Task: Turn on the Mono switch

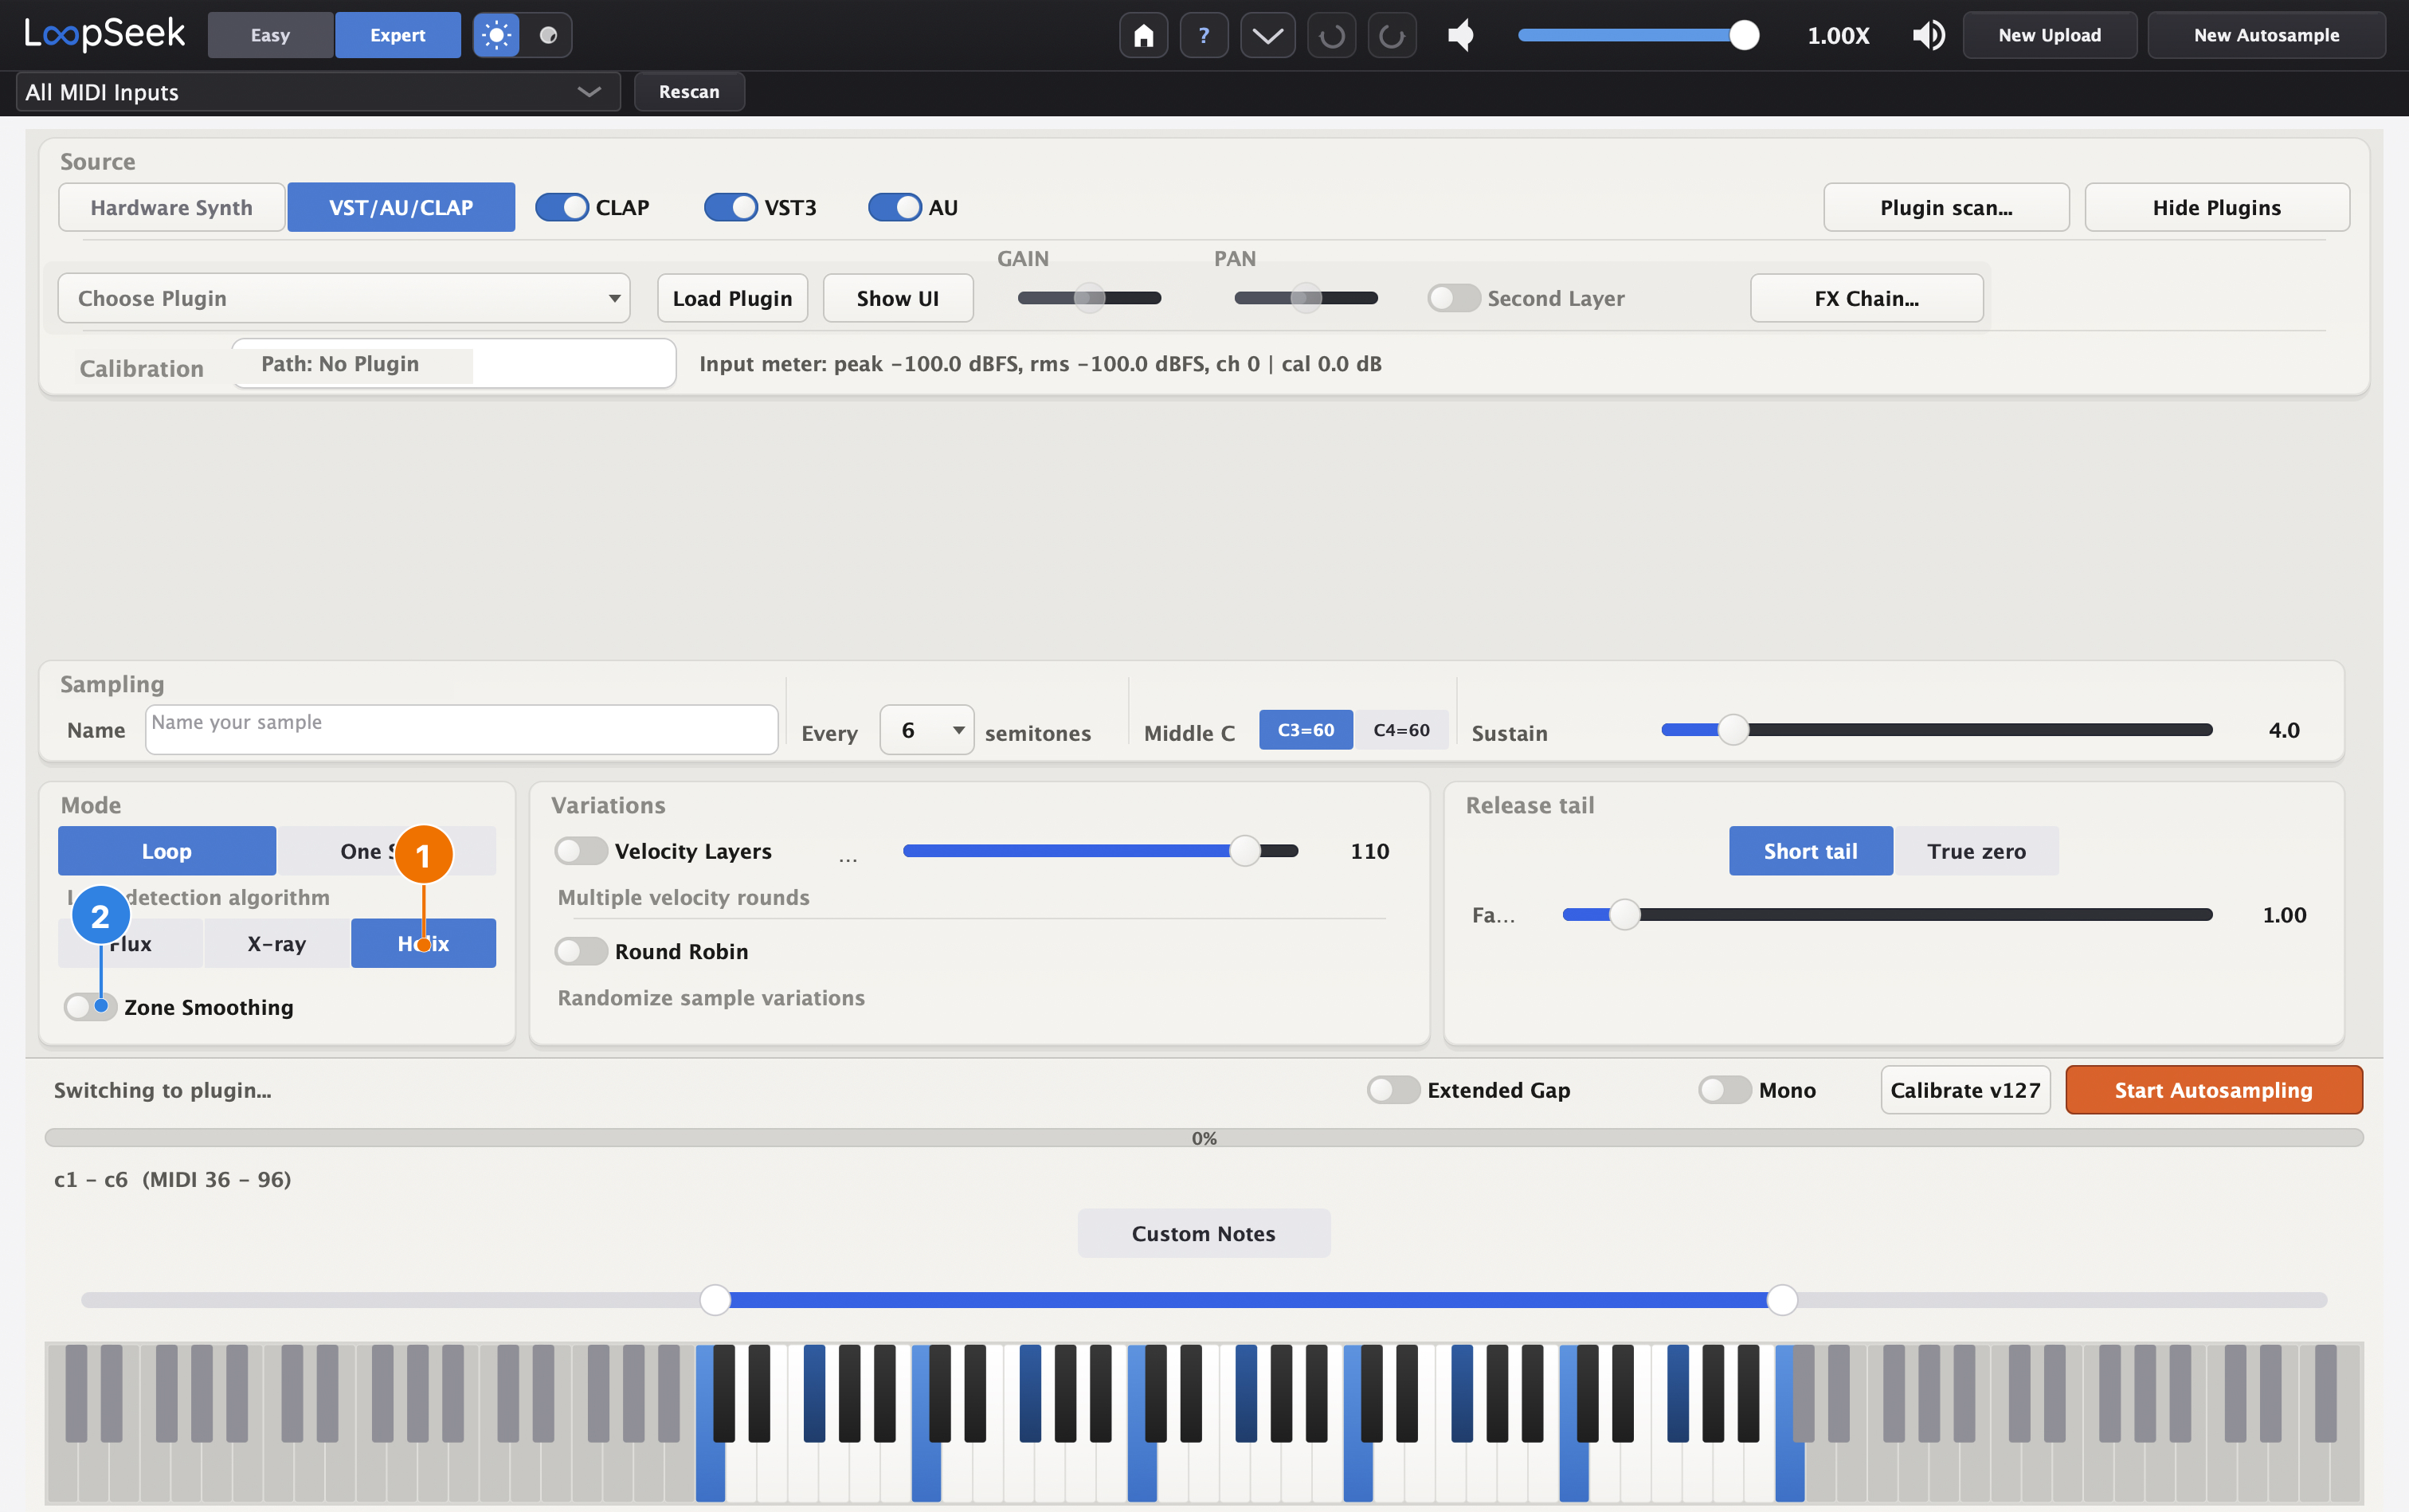Action: tap(1725, 1090)
